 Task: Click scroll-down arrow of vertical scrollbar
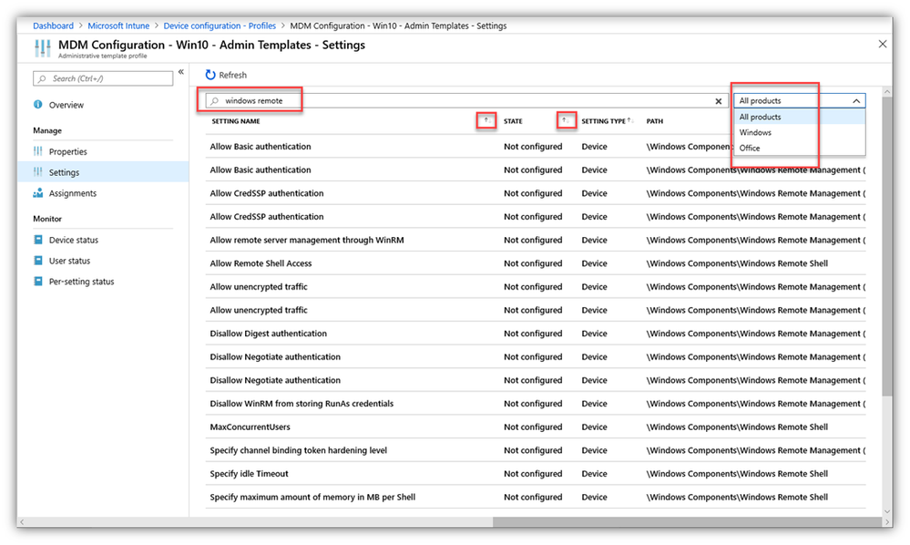coord(887,511)
